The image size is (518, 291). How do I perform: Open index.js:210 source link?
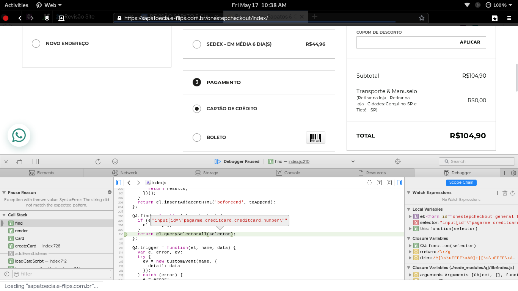tap(299, 161)
